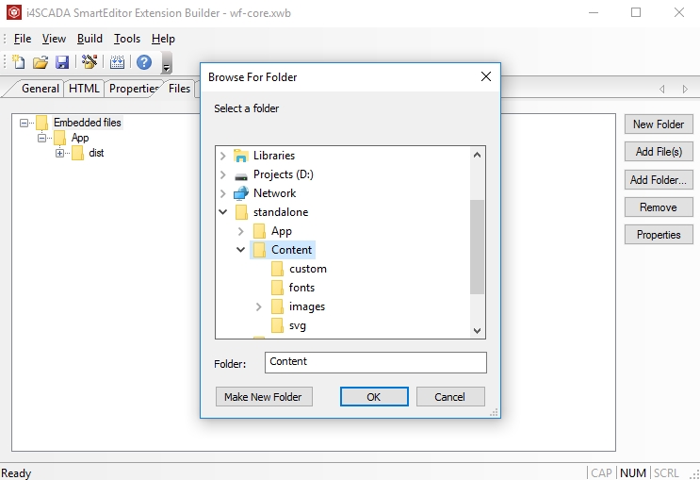Click Make New Folder button
The height and width of the screenshot is (480, 700).
264,397
